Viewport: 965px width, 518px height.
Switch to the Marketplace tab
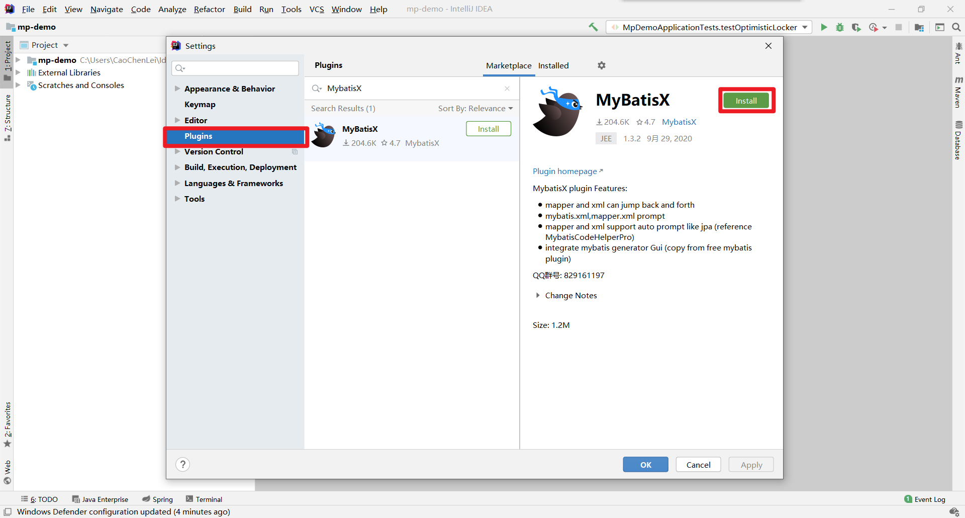(x=509, y=65)
